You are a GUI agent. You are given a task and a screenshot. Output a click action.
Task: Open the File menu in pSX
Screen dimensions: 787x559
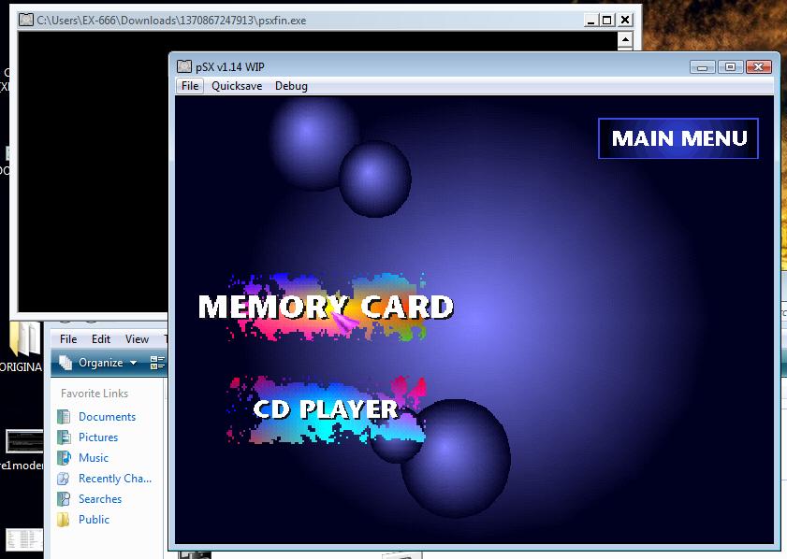[190, 86]
